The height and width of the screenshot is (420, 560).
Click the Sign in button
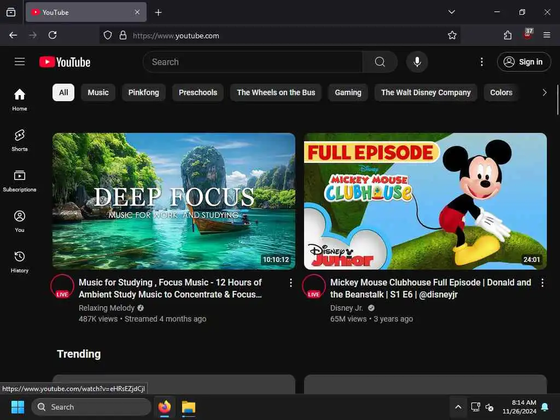(x=524, y=62)
